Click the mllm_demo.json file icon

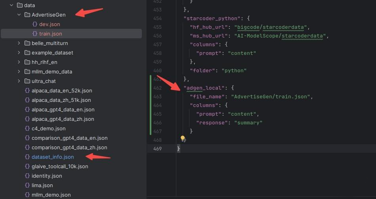[x=27, y=195]
